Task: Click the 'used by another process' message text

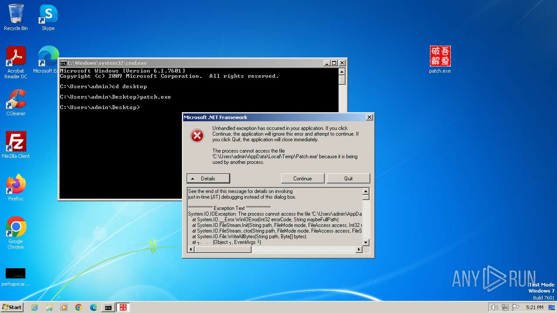Action: 238,162
